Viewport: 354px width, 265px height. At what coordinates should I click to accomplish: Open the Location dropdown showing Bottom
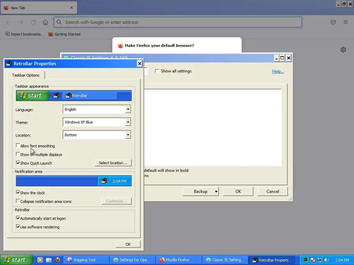click(97, 135)
